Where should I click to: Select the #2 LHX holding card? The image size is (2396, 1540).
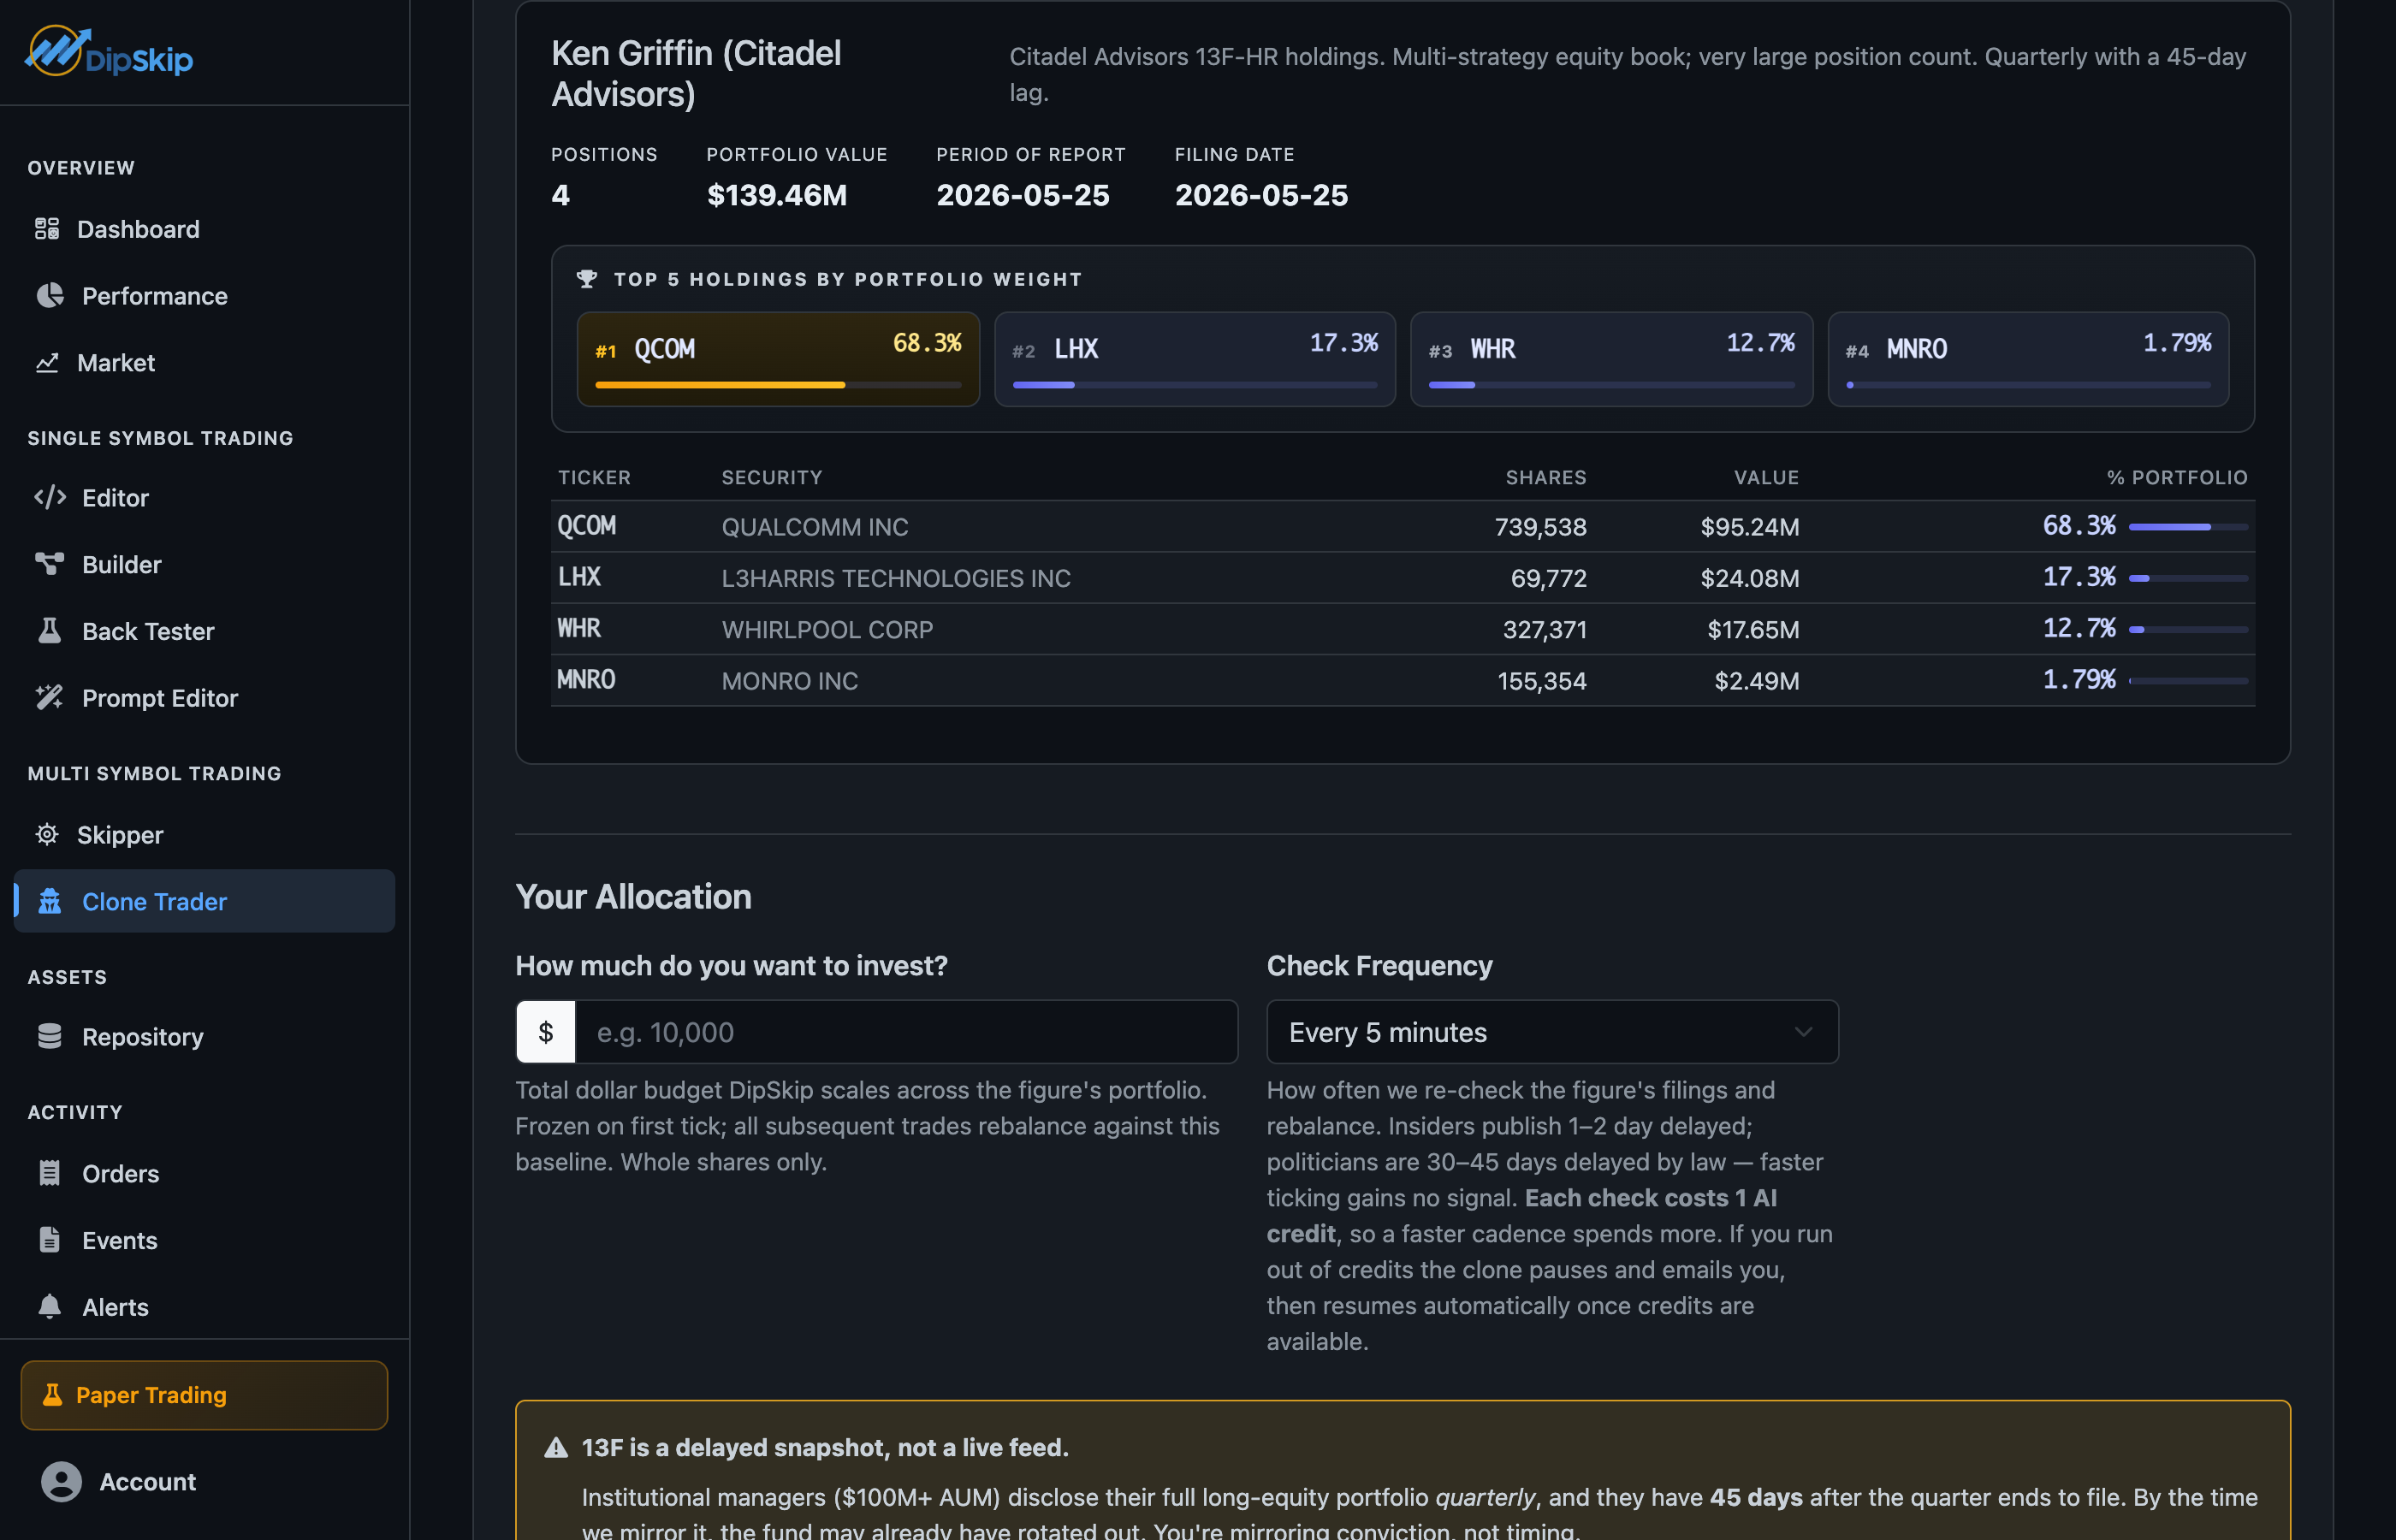point(1195,359)
